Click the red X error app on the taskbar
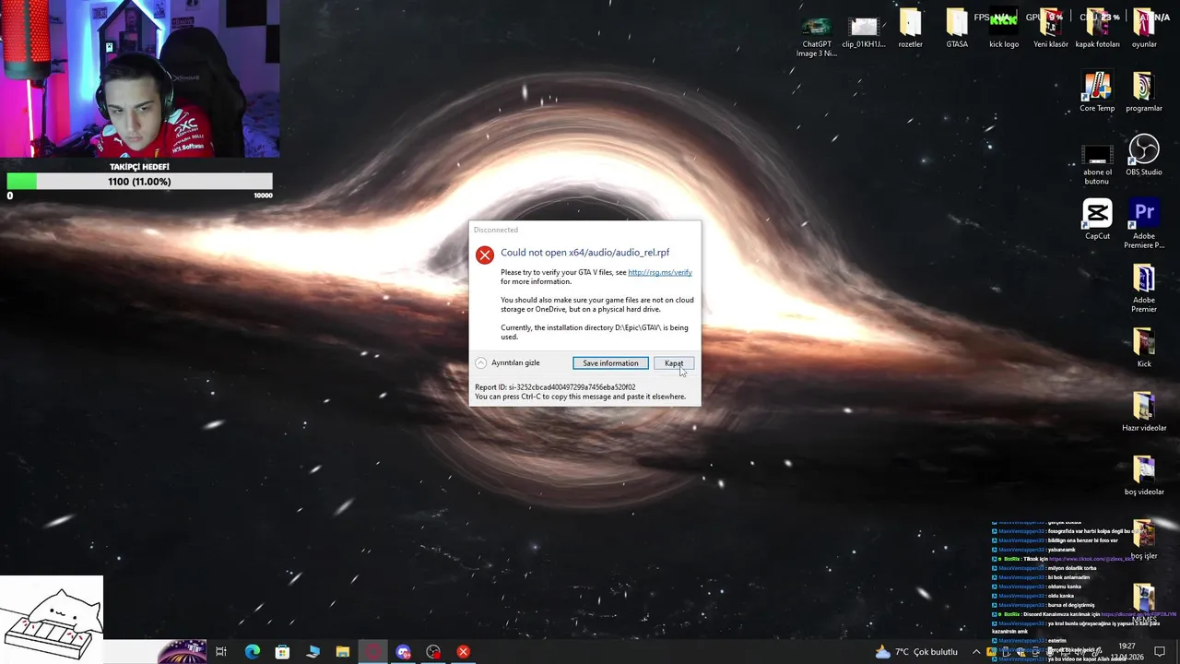Screen dimensions: 1180x664 tap(464, 652)
